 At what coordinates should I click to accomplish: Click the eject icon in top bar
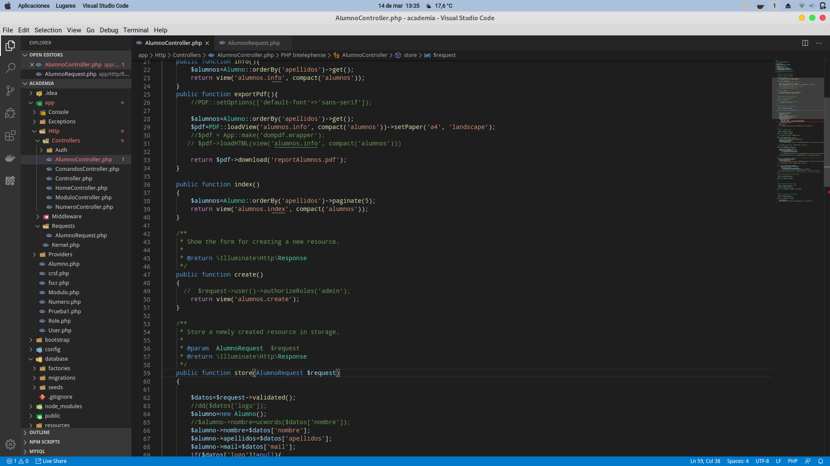[x=788, y=6]
